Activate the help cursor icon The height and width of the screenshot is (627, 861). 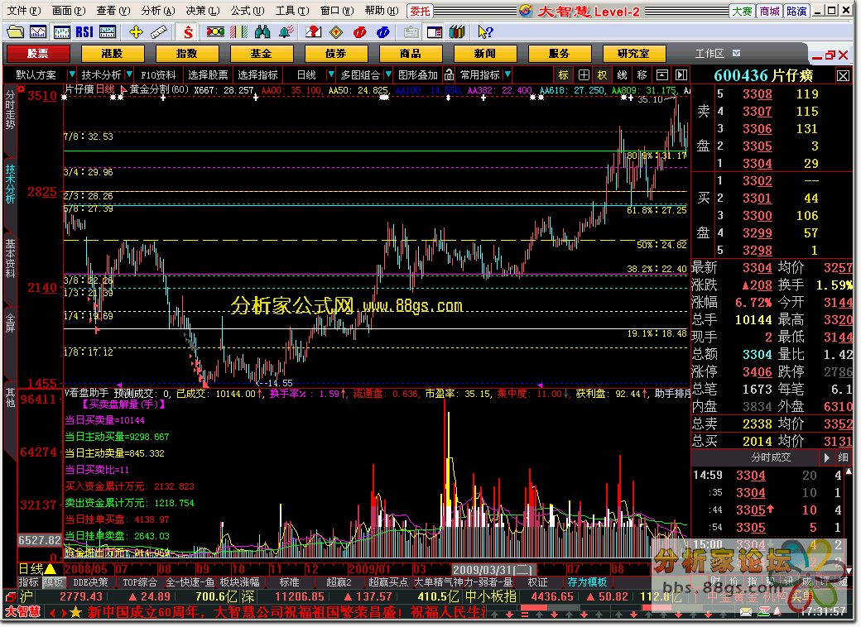tap(485, 32)
